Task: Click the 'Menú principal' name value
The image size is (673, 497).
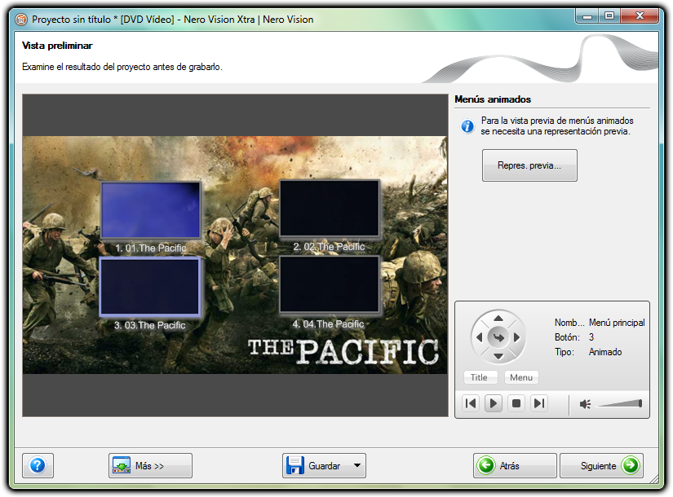Action: [617, 323]
